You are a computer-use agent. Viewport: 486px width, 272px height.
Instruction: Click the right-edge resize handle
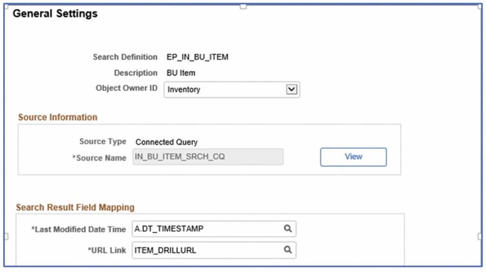pos(480,237)
